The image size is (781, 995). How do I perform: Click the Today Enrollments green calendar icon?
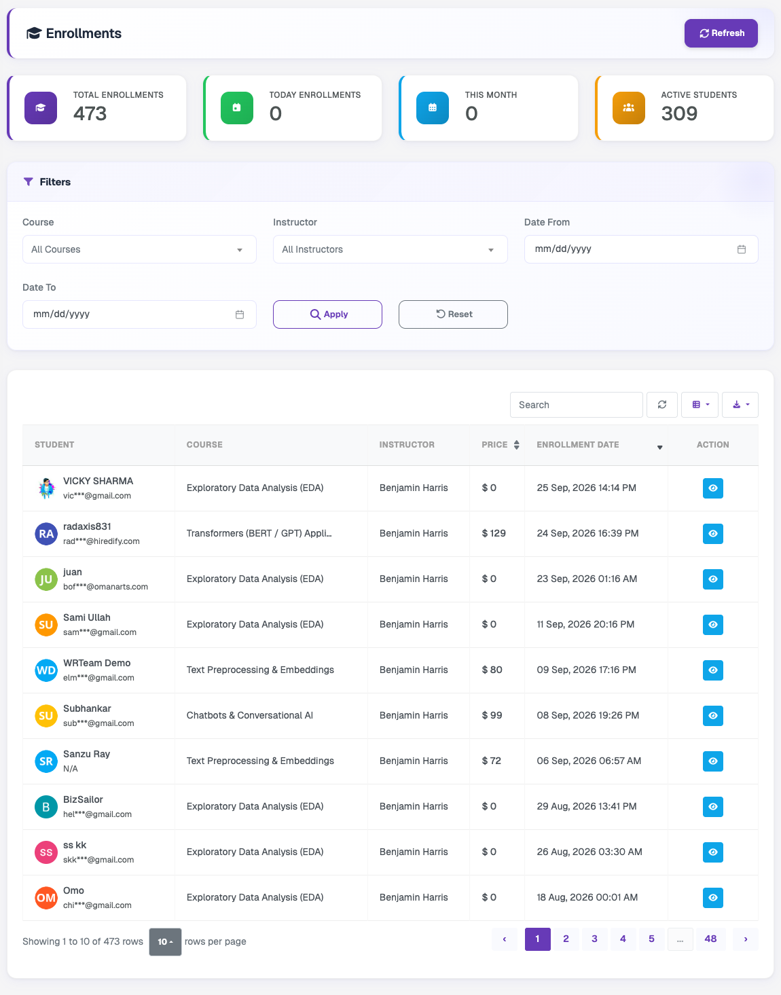(237, 108)
